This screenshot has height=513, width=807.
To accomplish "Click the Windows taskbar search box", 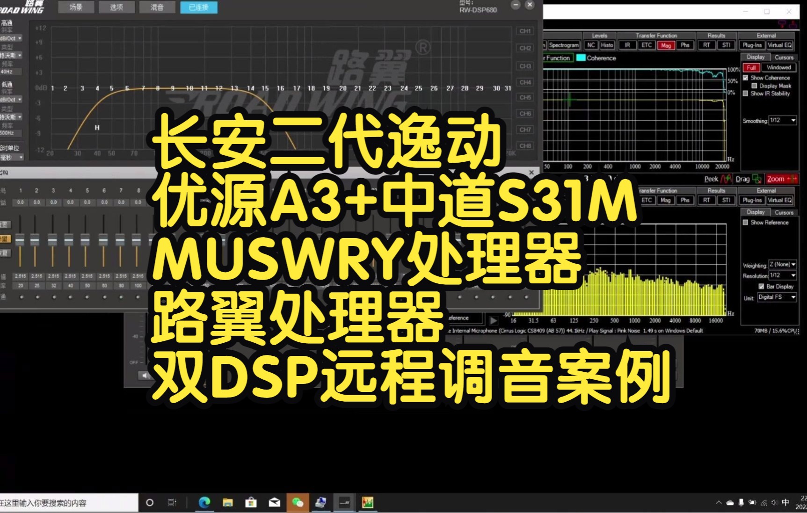I will click(x=69, y=503).
